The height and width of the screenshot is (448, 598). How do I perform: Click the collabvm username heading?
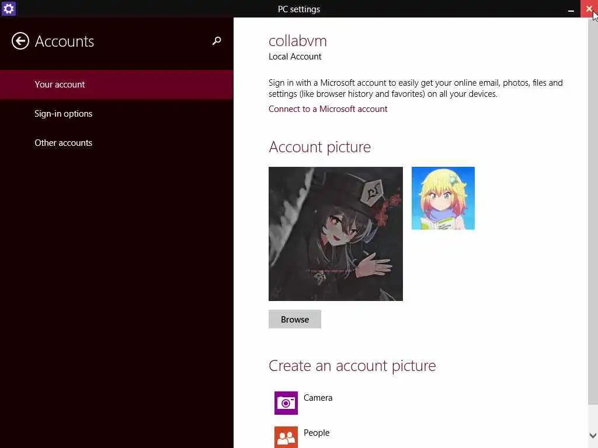point(297,41)
